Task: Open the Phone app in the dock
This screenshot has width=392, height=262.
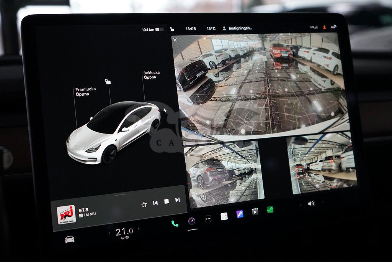Action: click(175, 223)
